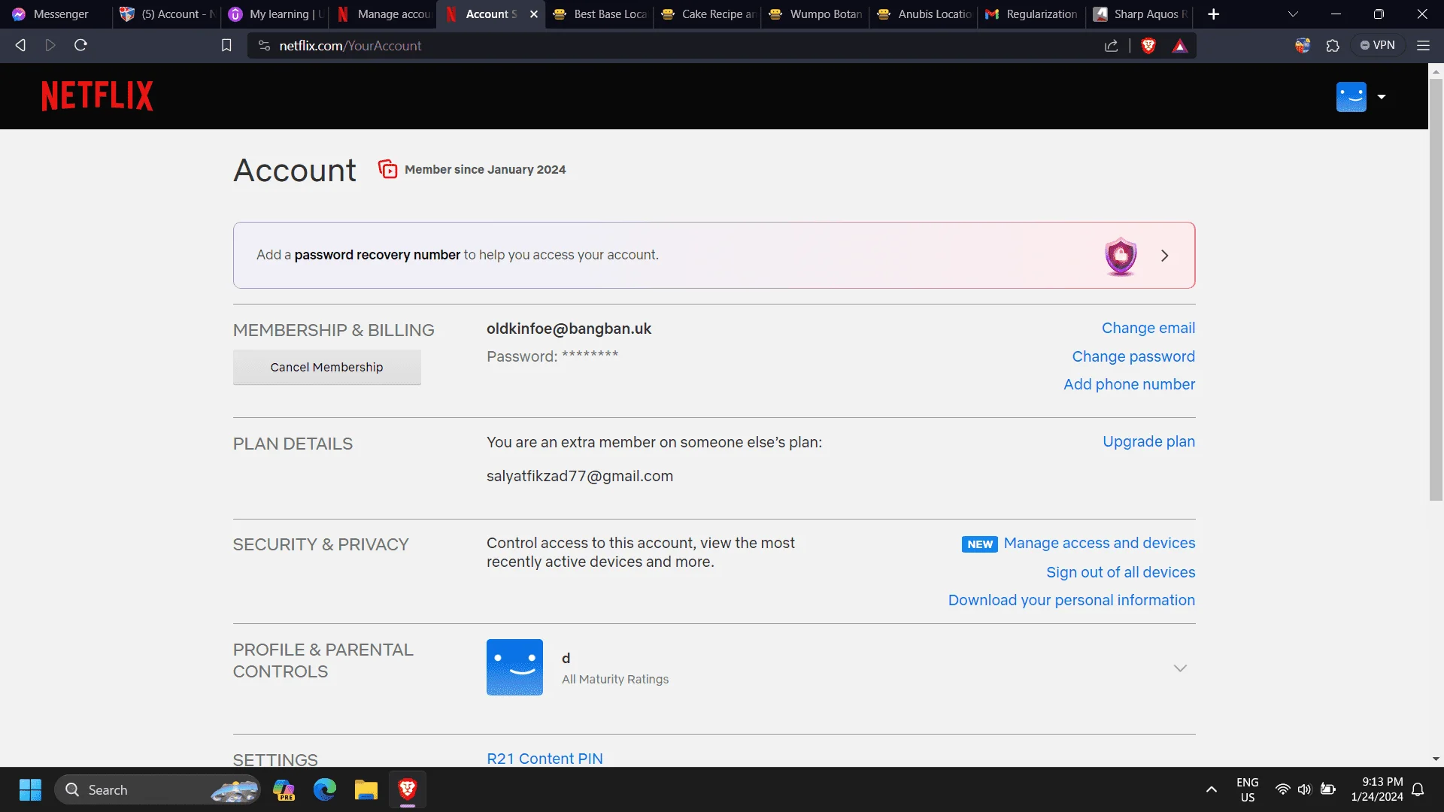
Task: Switch to the (5) Account tab
Action: 168,14
